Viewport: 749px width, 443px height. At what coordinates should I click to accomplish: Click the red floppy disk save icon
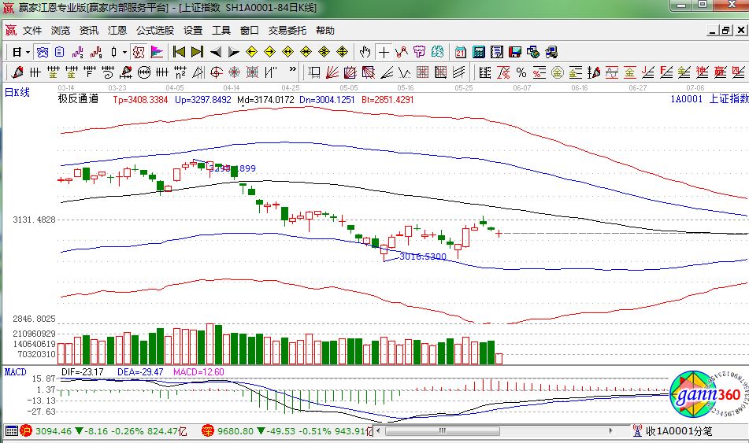pyautogui.click(x=515, y=52)
